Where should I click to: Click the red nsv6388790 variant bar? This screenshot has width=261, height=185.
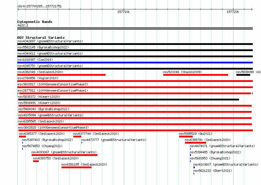pos(196,143)
